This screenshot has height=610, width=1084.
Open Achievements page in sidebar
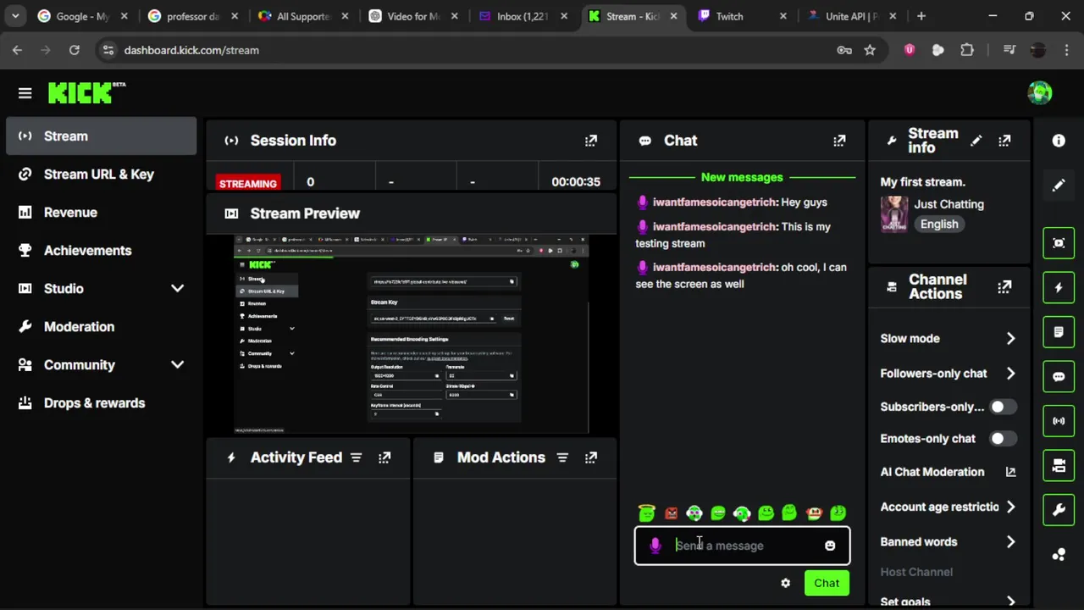101,250
